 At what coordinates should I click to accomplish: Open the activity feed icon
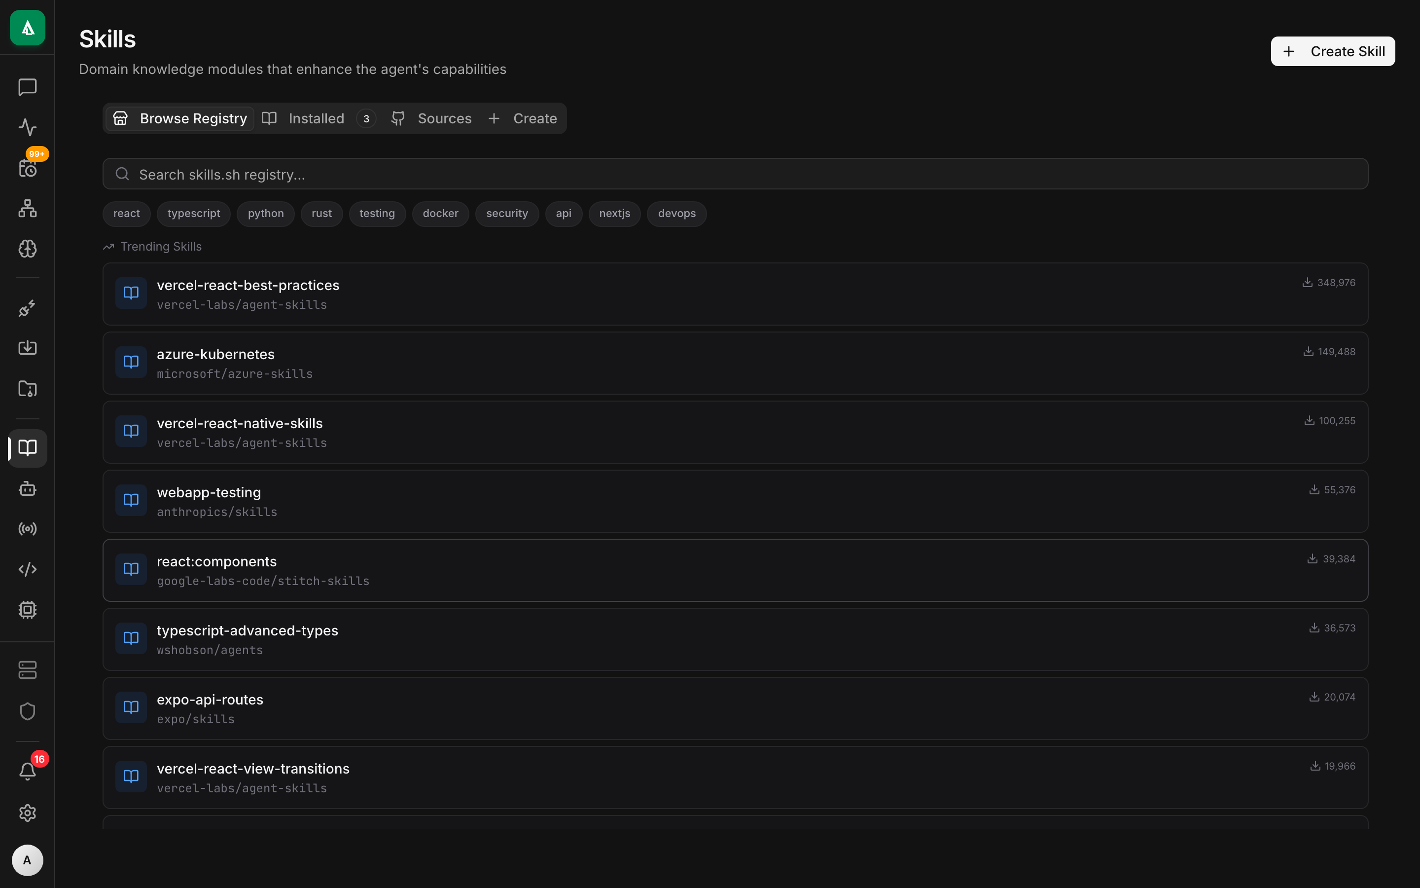27,127
